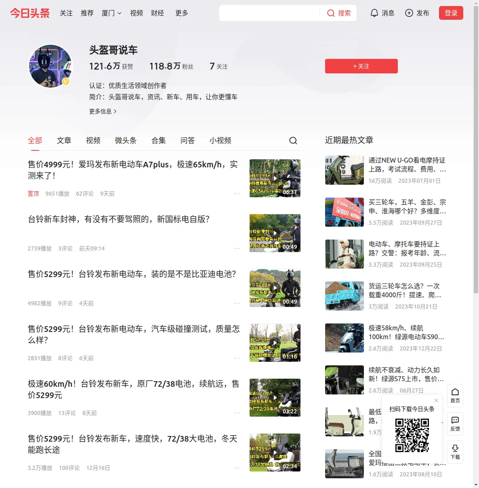Open the 更多 navigation menu
This screenshot has width=479, height=488.
tap(182, 13)
